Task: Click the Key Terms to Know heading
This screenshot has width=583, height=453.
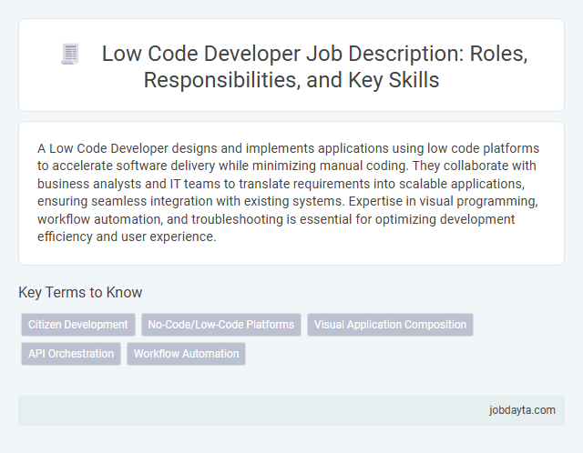Action: (80, 292)
